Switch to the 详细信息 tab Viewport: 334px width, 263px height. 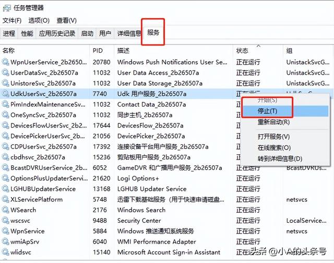[x=129, y=33]
